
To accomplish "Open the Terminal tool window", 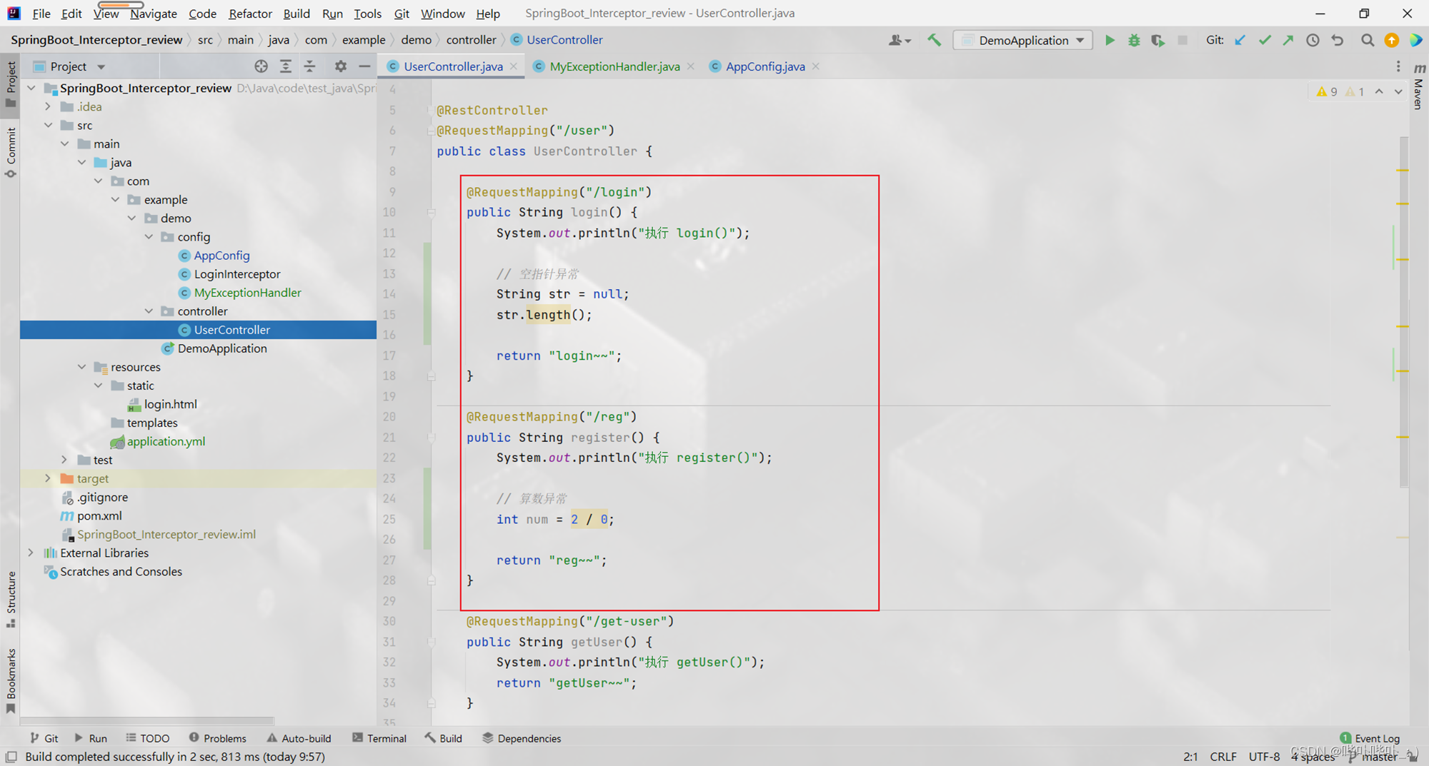I will pos(379,738).
